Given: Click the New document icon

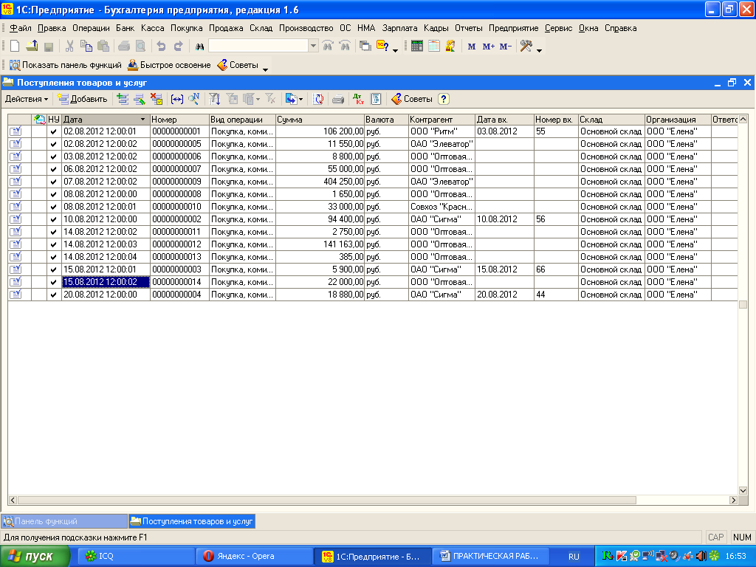Looking at the screenshot, I should (15, 47).
